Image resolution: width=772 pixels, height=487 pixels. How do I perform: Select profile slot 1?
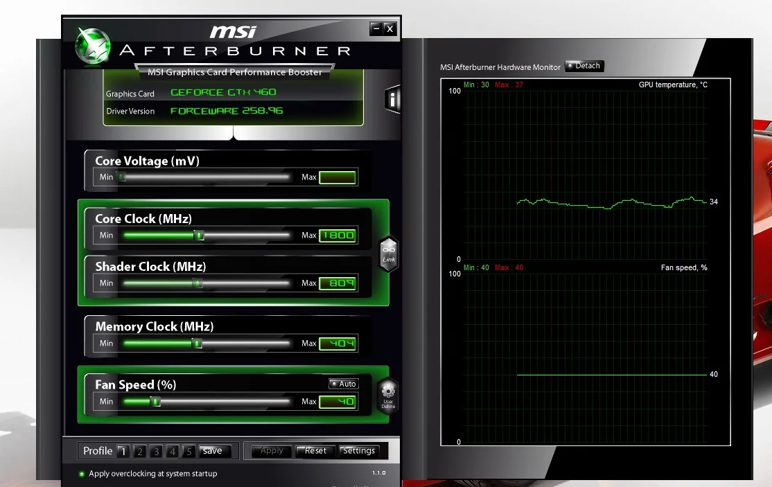123,451
